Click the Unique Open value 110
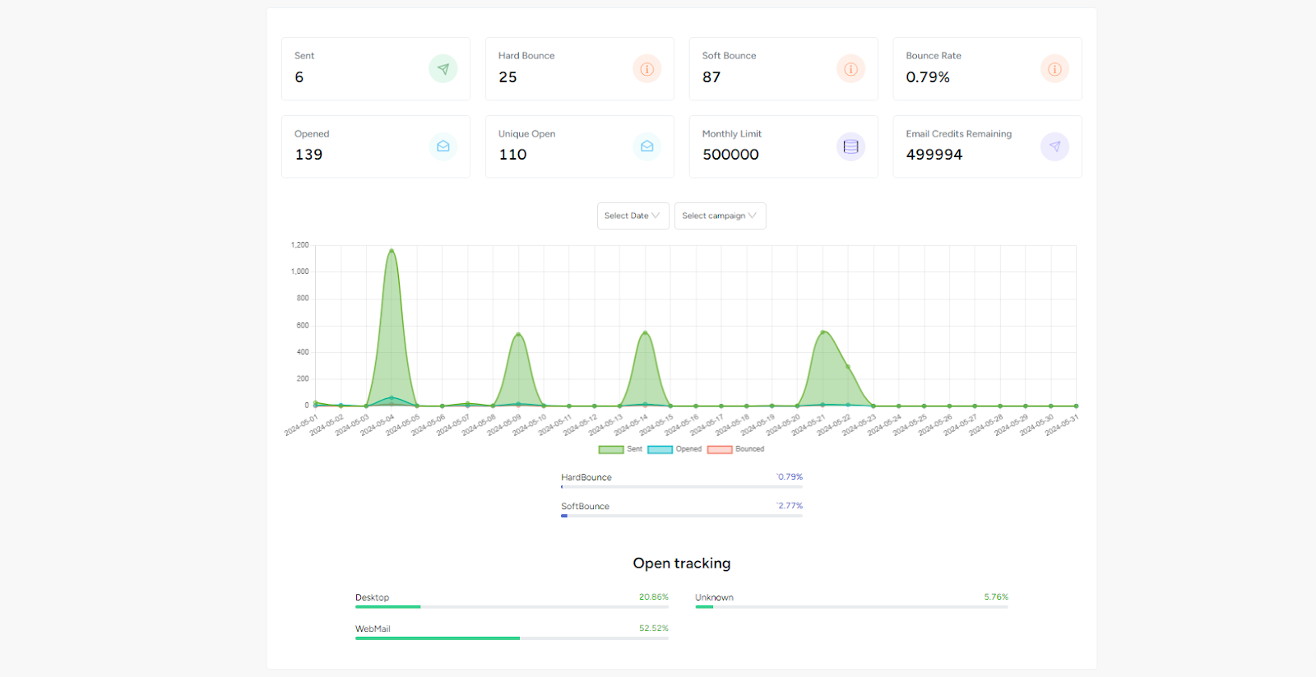The height and width of the screenshot is (677, 1316). click(x=512, y=155)
